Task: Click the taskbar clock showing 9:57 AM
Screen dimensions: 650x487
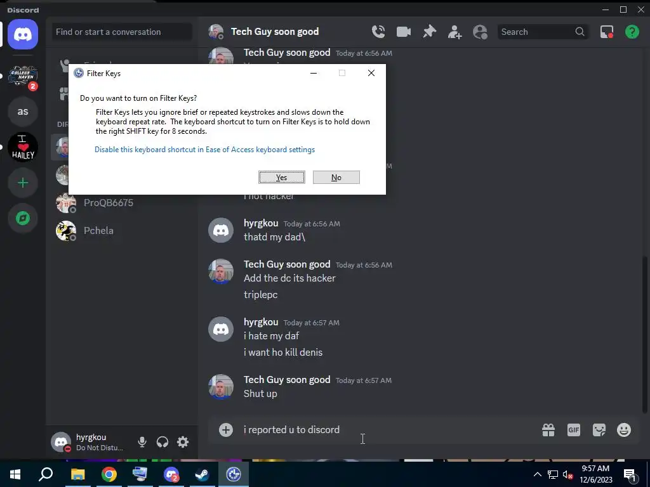Action: pyautogui.click(x=595, y=474)
